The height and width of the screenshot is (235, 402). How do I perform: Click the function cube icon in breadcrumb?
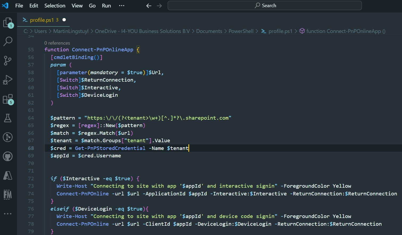302,31
